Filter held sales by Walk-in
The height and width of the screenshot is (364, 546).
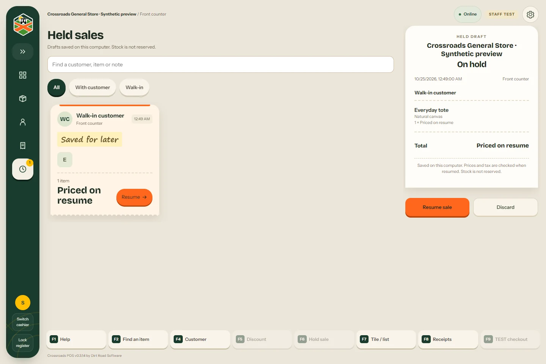[135, 88]
